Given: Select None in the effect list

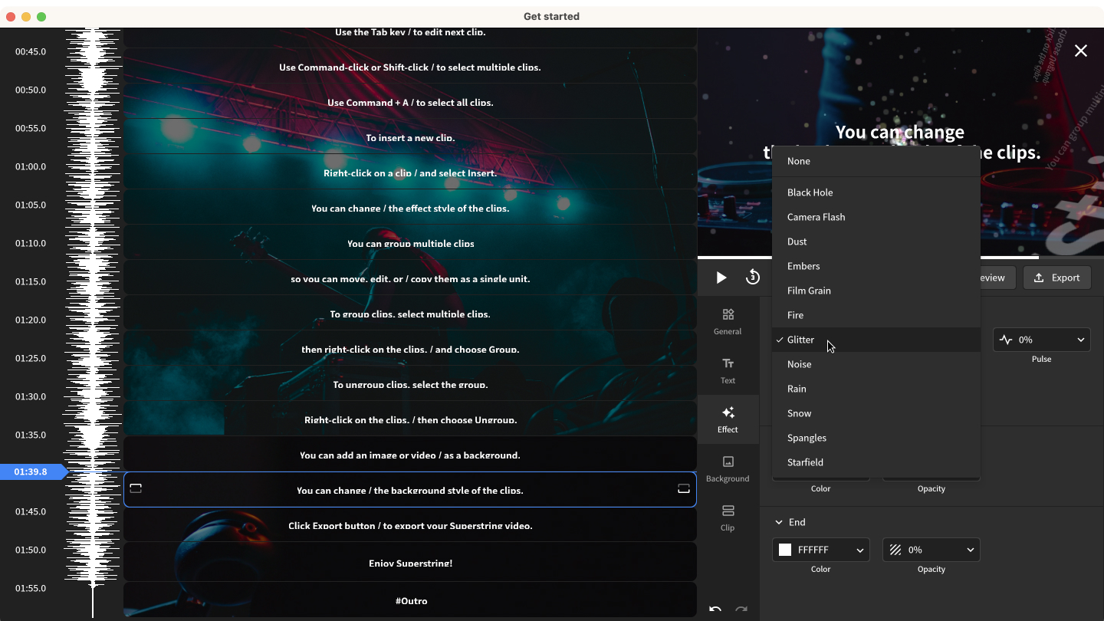Looking at the screenshot, I should click(x=798, y=161).
